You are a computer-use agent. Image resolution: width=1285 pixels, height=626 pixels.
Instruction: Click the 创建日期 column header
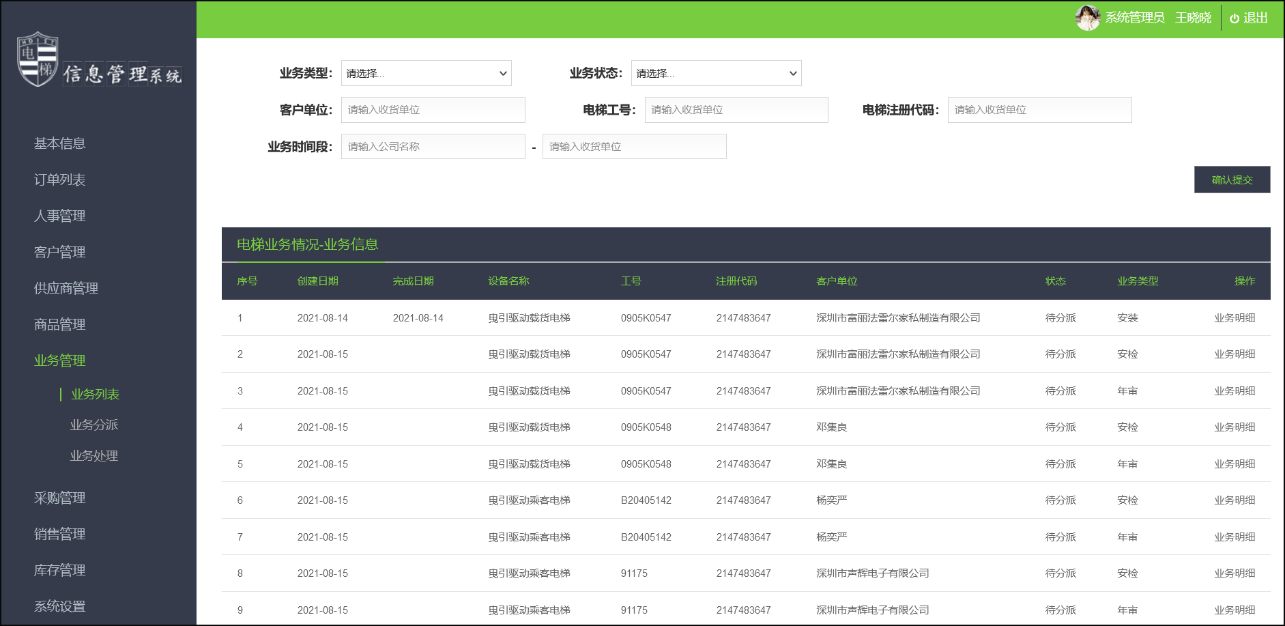tap(318, 281)
